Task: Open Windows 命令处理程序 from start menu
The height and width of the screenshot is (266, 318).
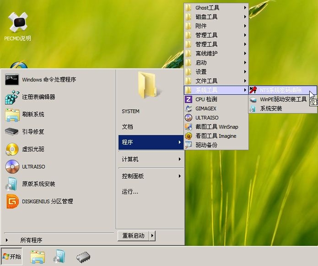Action: click(49, 80)
